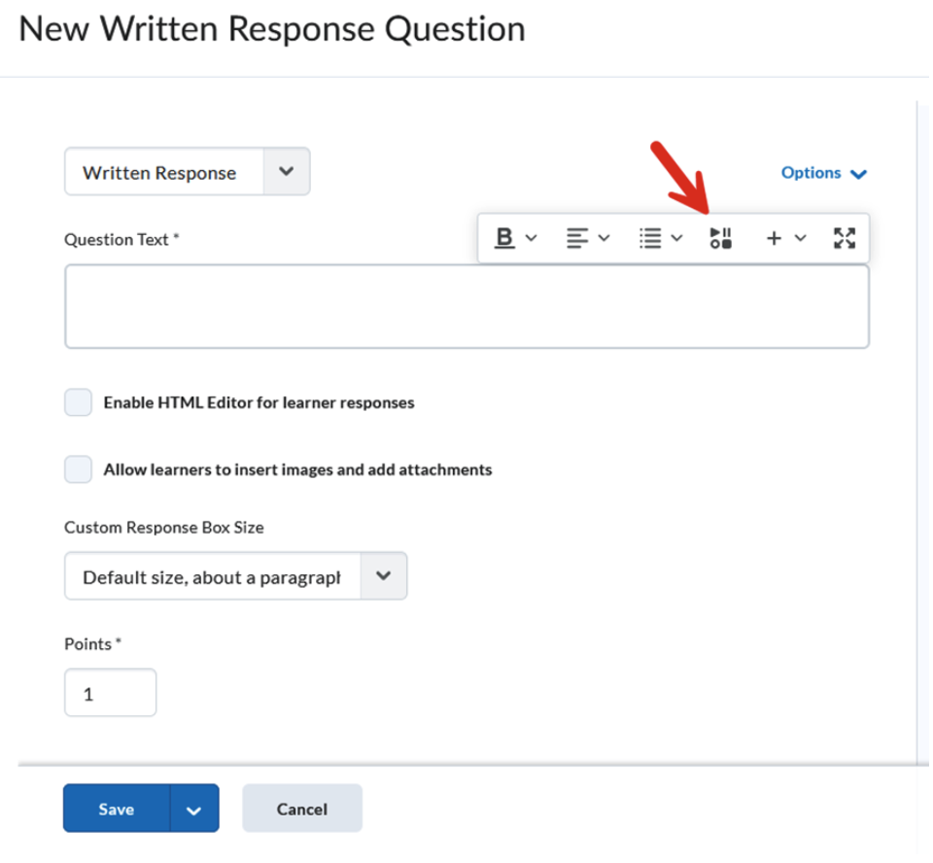
Task: Enable HTML Editor for learner responses
Action: point(79,402)
